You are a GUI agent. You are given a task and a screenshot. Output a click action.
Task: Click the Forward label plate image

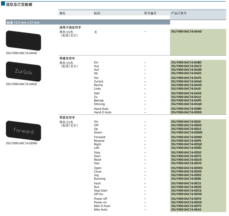click(x=23, y=131)
